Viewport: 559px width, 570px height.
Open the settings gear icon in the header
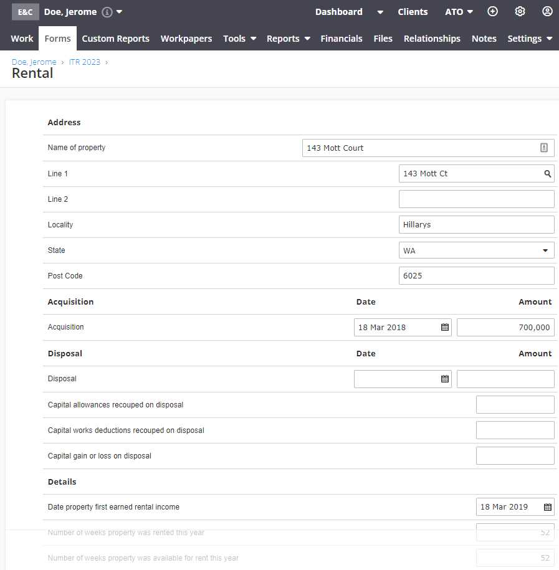520,12
